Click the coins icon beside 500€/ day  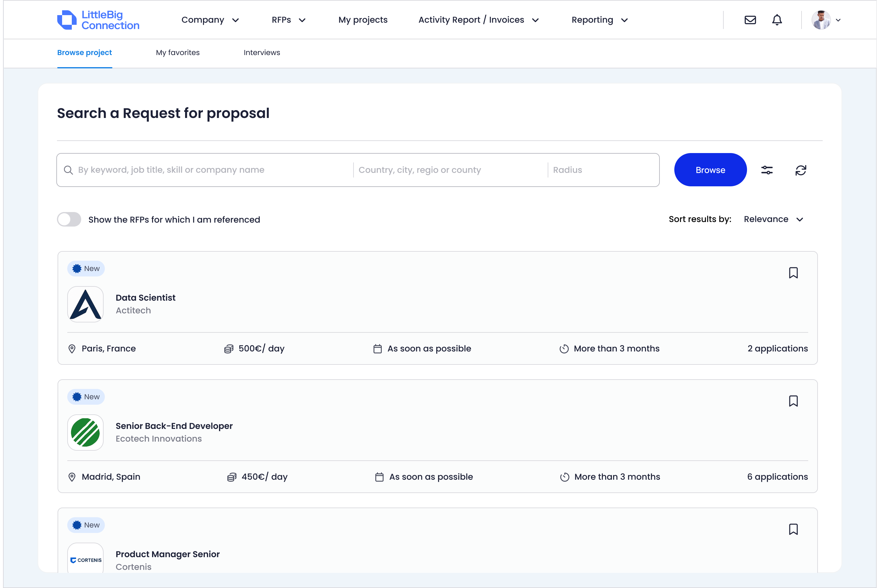tap(229, 349)
